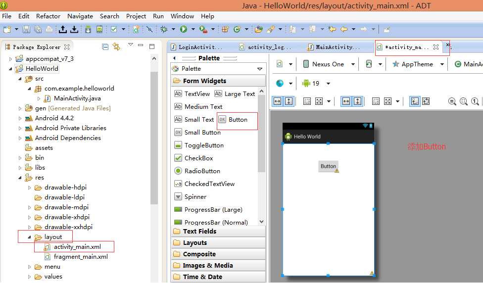Screen dimensions: 483x283
Task: Collapse all in Package Explorer
Action: coord(105,47)
